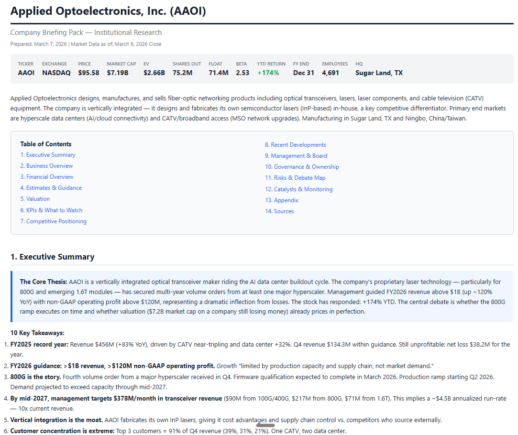The width and height of the screenshot is (518, 435).
Task: Click the FY end value Dec 31
Action: 304,73
